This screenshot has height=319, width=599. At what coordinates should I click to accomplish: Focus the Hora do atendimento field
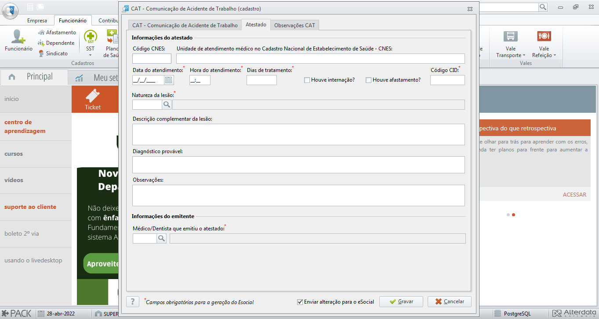[x=200, y=80]
